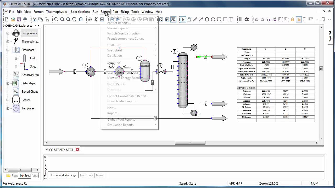
Task: Click the component C notepad icon
Action: click(x=161, y=19)
